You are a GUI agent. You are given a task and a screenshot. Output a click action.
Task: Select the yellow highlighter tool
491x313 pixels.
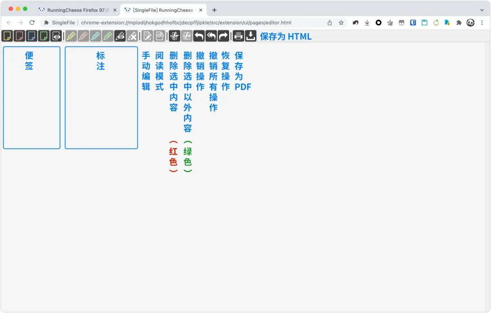coord(71,36)
